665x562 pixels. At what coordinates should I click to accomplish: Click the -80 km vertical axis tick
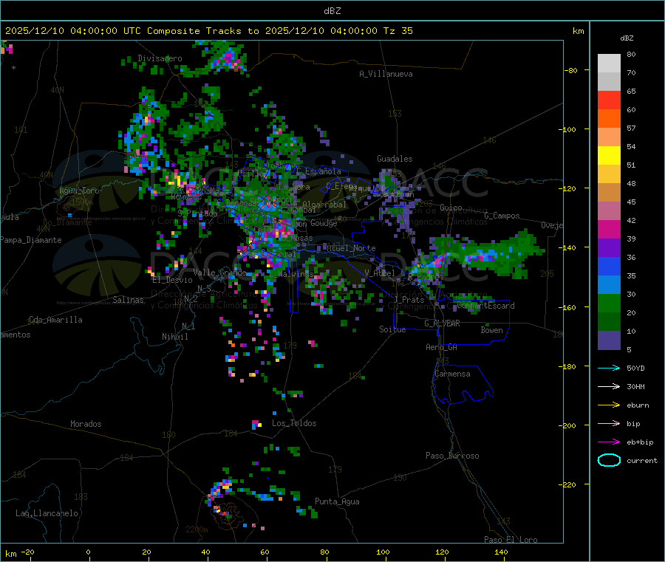[x=570, y=70]
